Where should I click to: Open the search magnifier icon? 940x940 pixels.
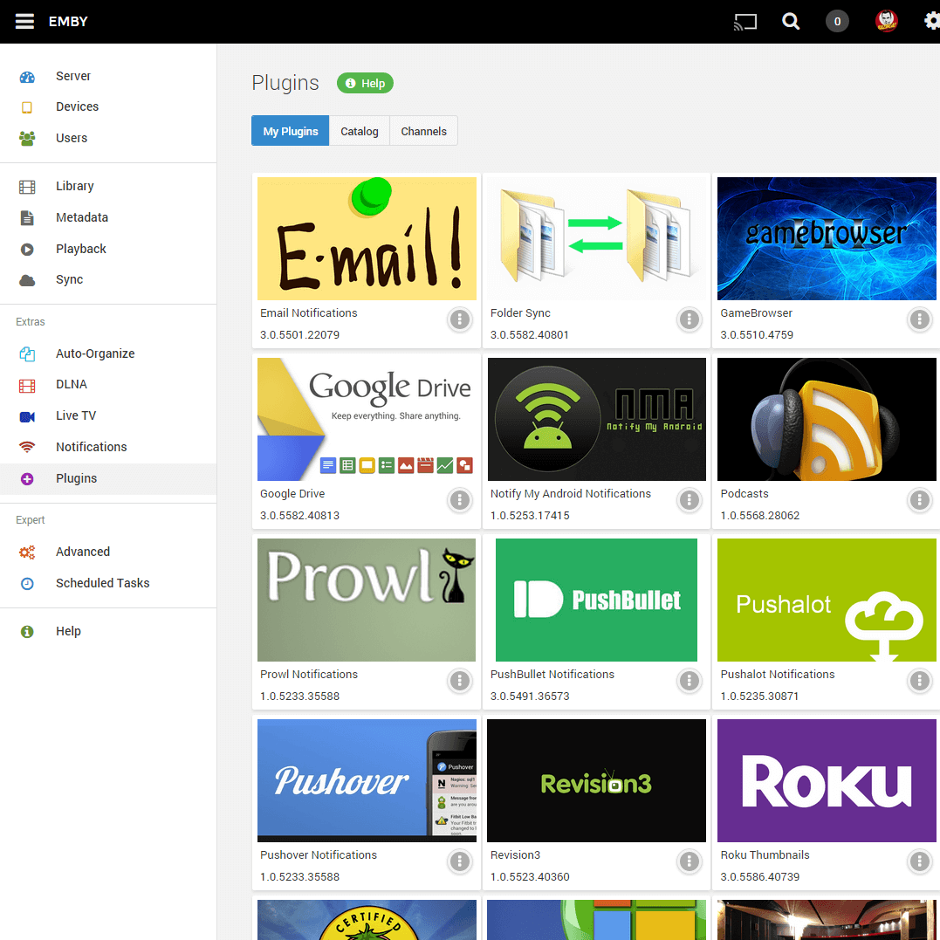click(x=791, y=22)
